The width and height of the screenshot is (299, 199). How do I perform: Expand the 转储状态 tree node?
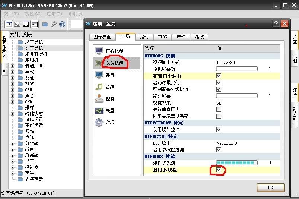(x=12, y=114)
